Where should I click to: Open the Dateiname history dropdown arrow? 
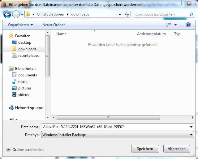click(191, 127)
